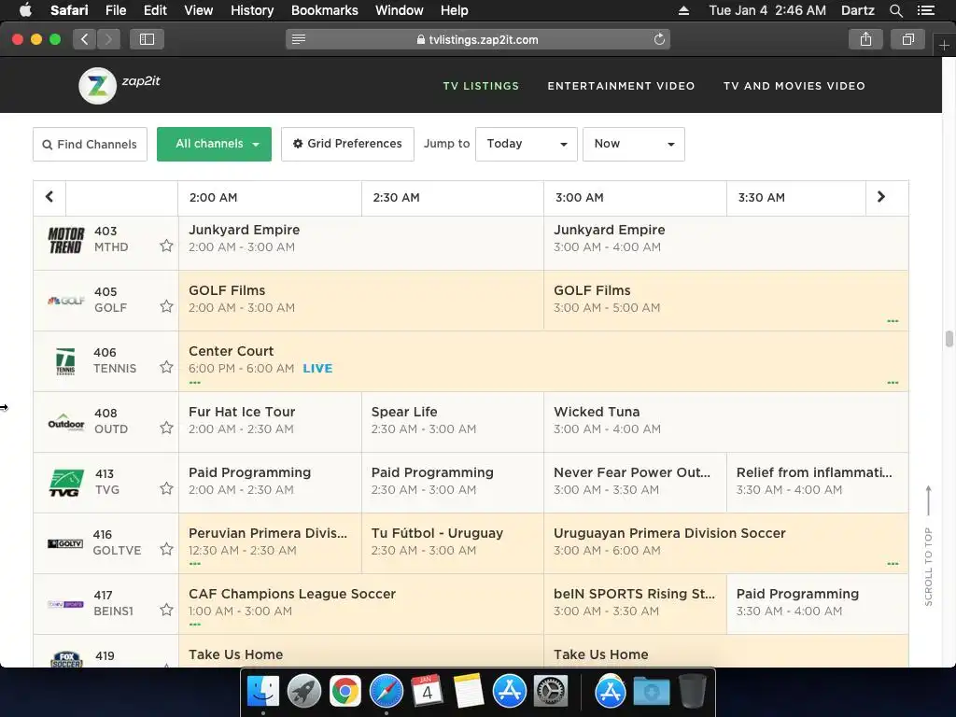This screenshot has width=956, height=717.
Task: Open the Spear Life listing
Action: coord(453,422)
